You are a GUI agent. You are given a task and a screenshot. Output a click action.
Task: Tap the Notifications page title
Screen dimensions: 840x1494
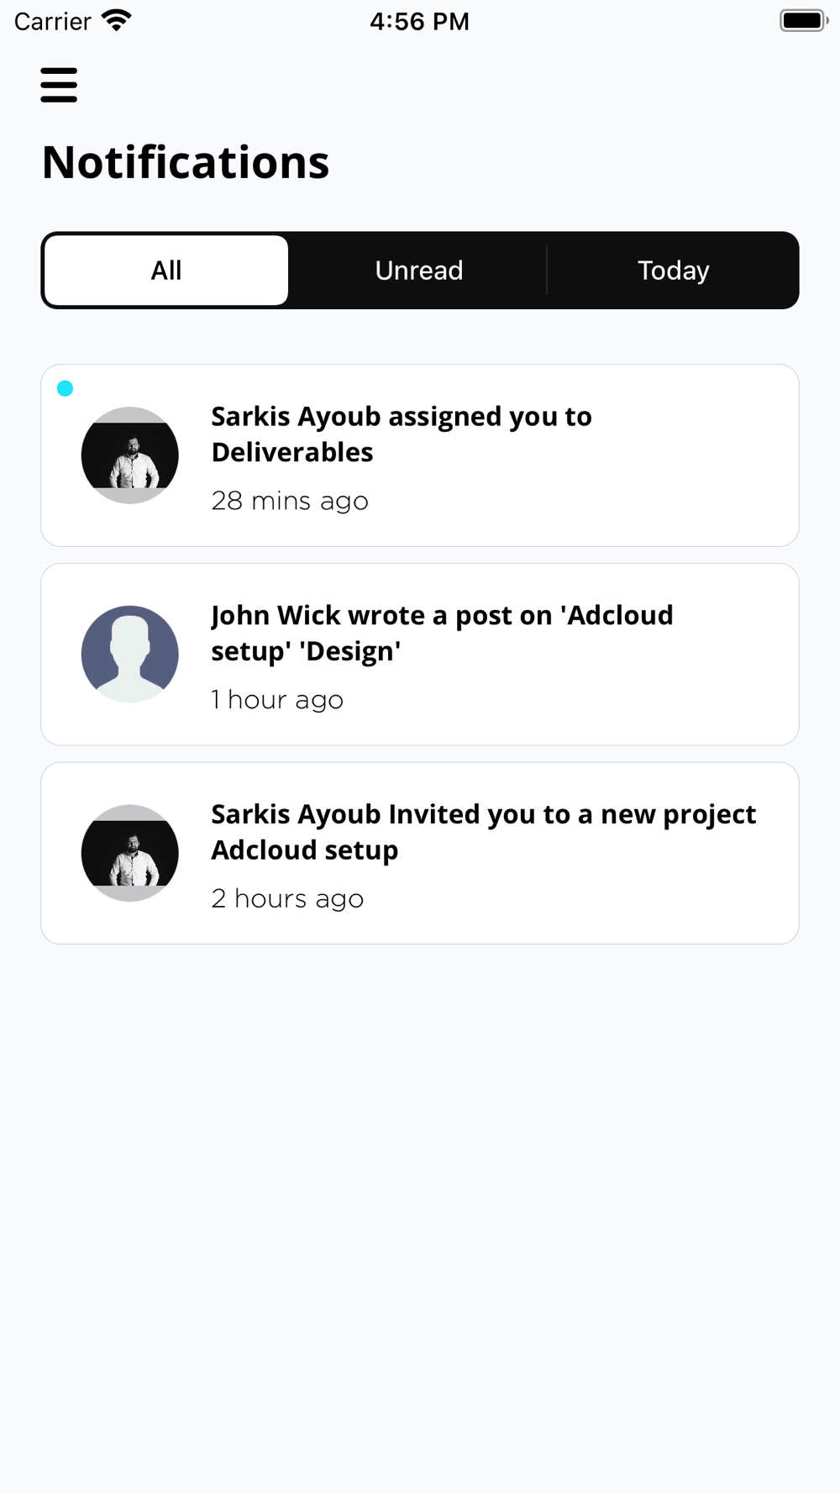[x=186, y=162]
